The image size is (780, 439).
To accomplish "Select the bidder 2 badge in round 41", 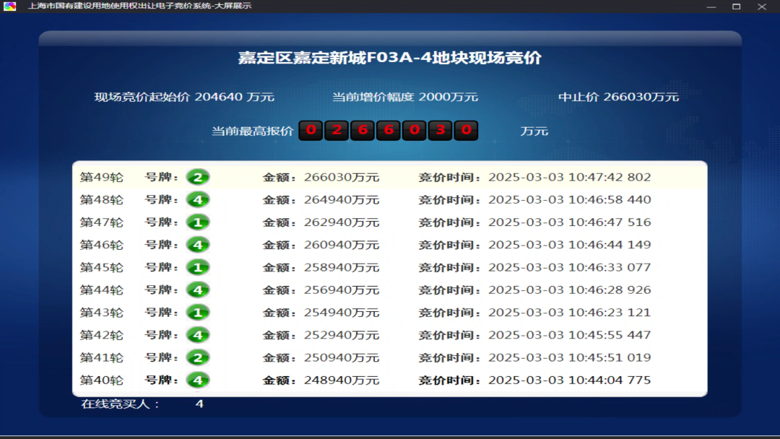I will tap(197, 357).
